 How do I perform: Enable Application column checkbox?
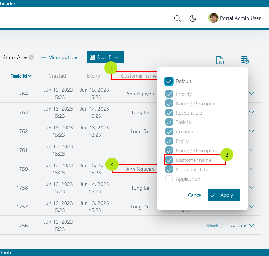pyautogui.click(x=169, y=179)
